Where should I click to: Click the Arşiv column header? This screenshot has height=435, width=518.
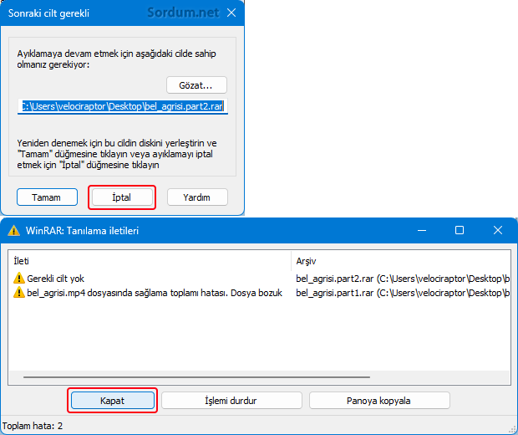401,261
